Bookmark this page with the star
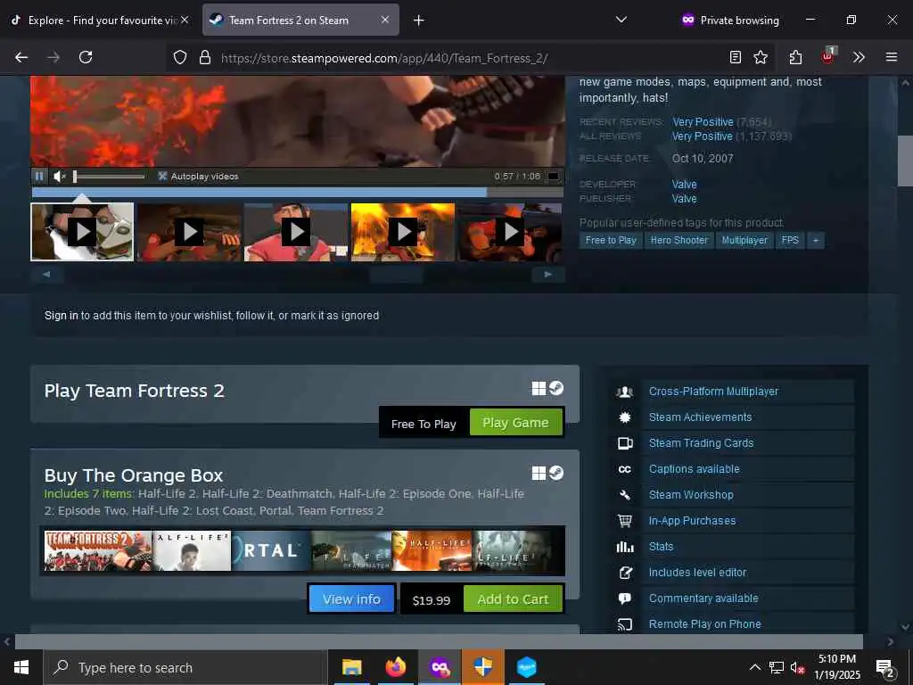Viewport: 913px width, 685px height. point(761,57)
